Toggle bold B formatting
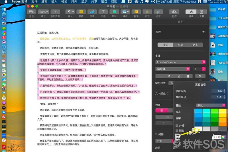The width and height of the screenshot is (228, 152). click(169, 76)
